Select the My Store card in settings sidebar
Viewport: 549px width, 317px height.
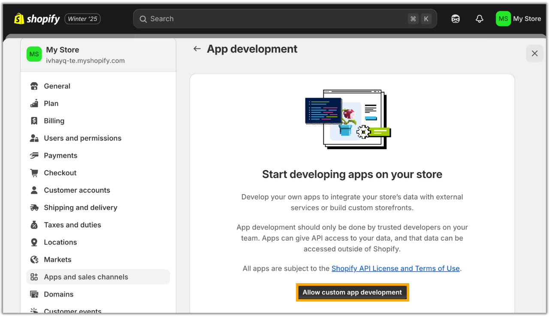(x=98, y=55)
